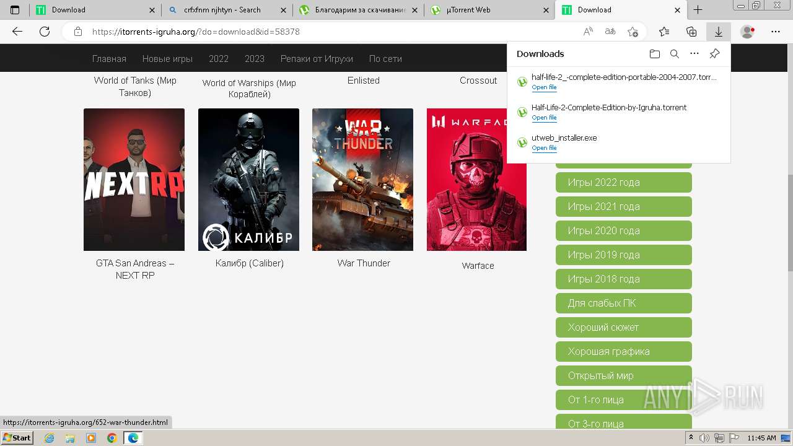Open File Explorer from taskbar
The width and height of the screenshot is (793, 446).
click(70, 438)
